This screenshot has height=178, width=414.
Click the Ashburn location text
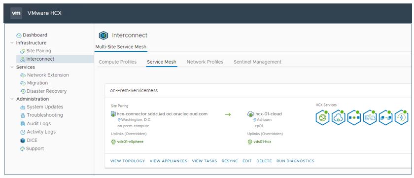264,120
